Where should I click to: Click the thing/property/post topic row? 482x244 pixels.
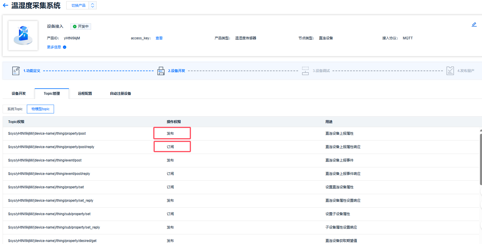47,134
